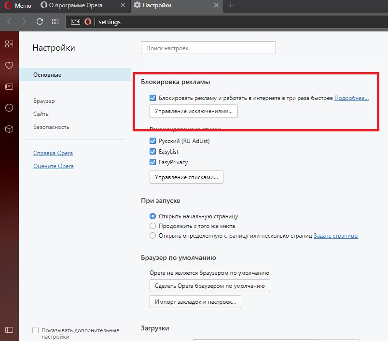Select the Основные settings section

click(x=75, y=75)
